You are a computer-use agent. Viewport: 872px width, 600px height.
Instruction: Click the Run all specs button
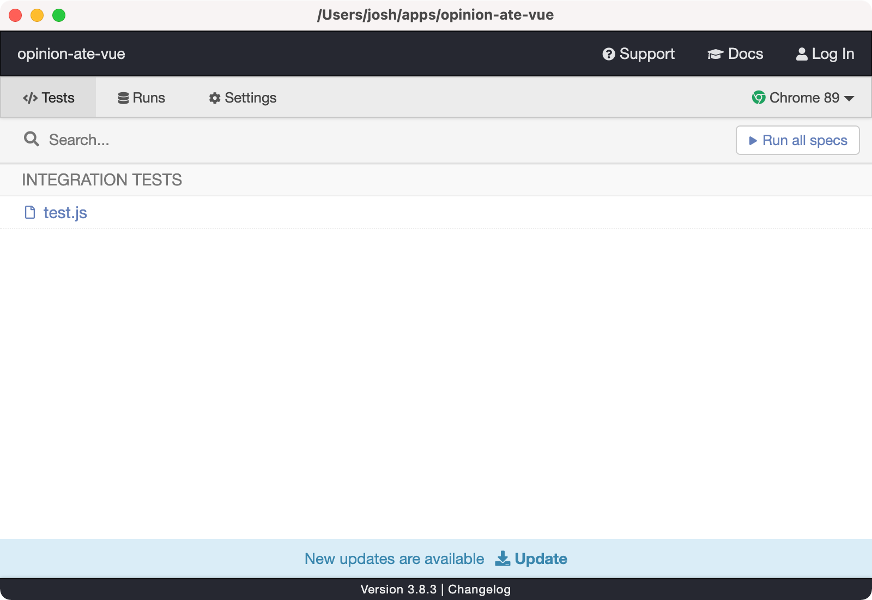(798, 140)
